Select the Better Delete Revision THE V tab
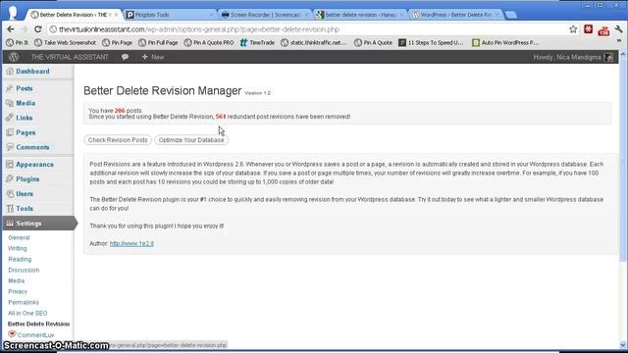 pyautogui.click(x=75, y=15)
